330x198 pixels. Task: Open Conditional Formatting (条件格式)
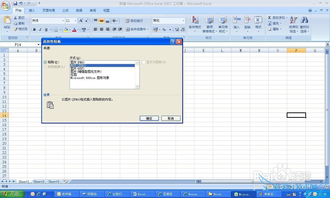[195, 24]
